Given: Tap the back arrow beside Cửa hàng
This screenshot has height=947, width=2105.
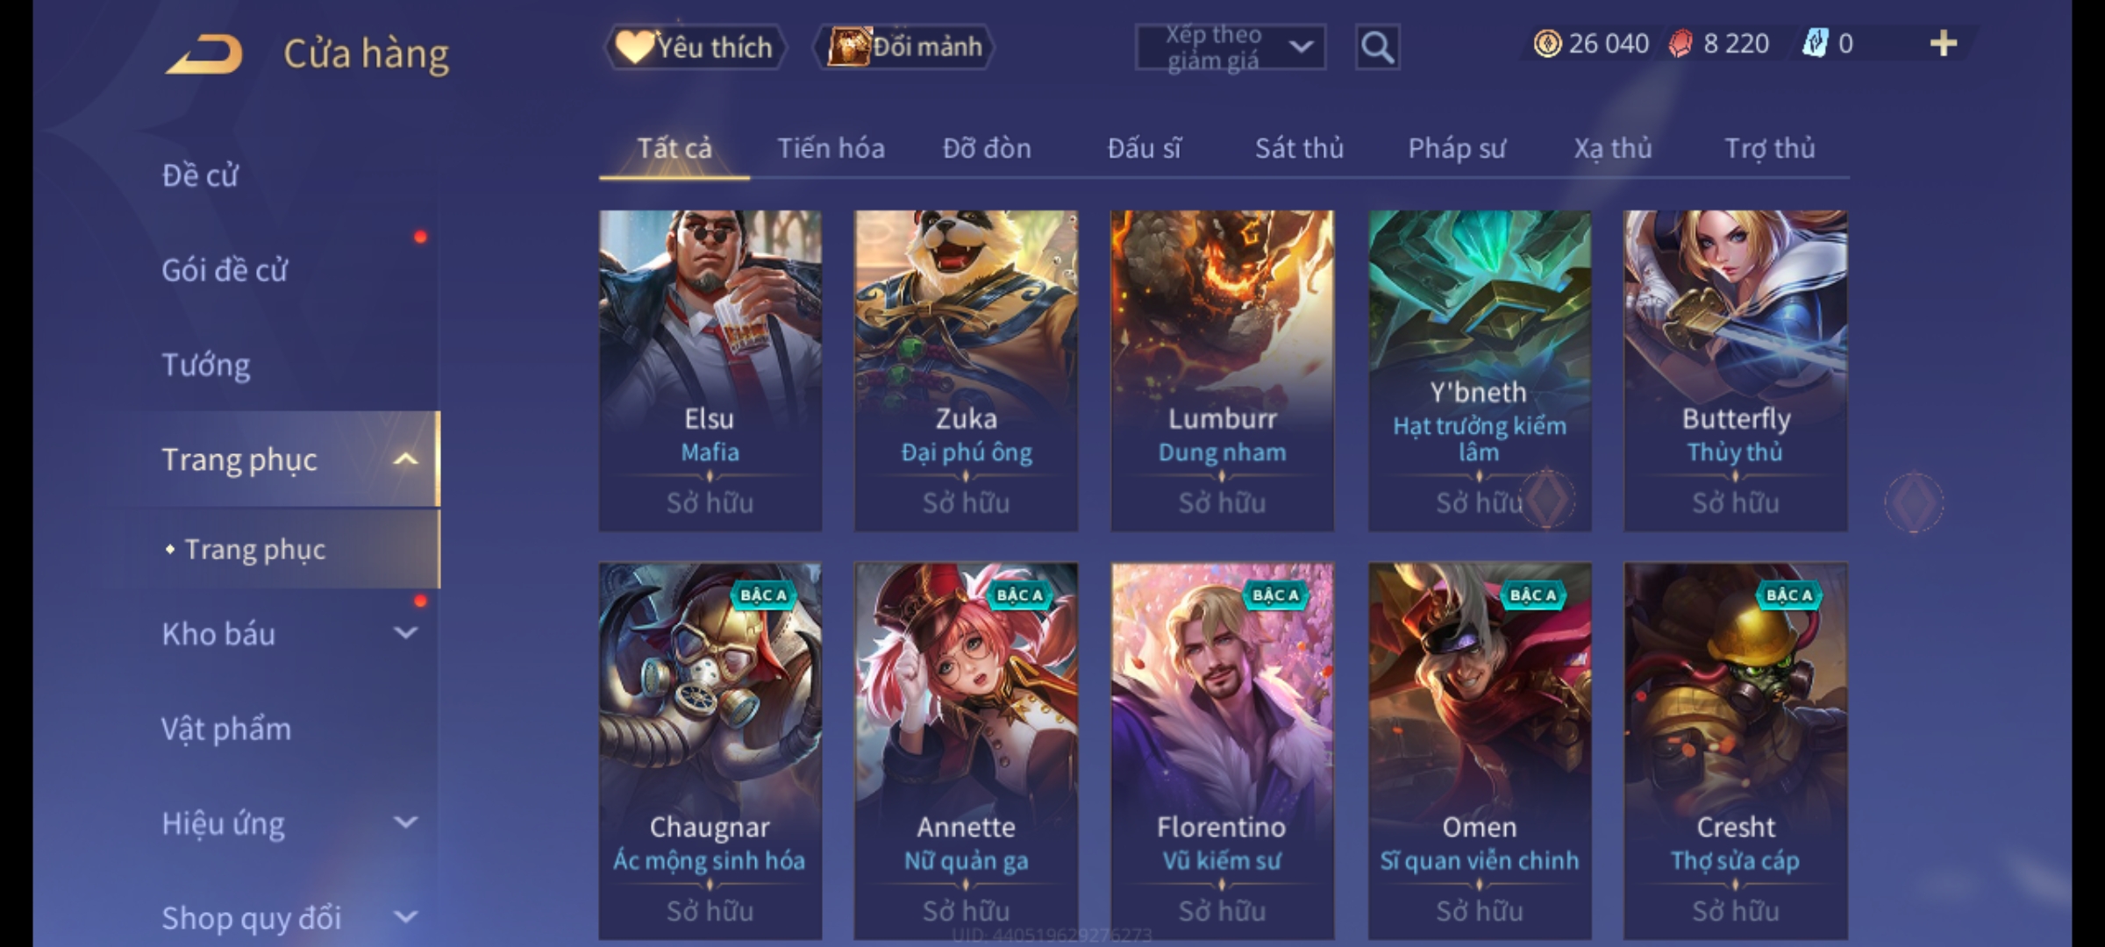Looking at the screenshot, I should 203,54.
